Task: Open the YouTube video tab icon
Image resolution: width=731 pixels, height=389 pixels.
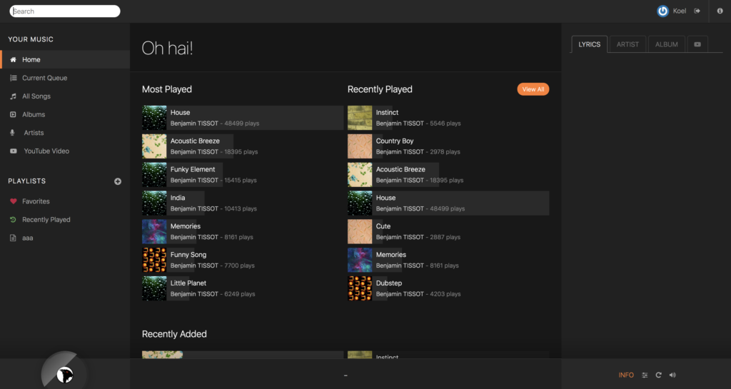Action: 697,44
